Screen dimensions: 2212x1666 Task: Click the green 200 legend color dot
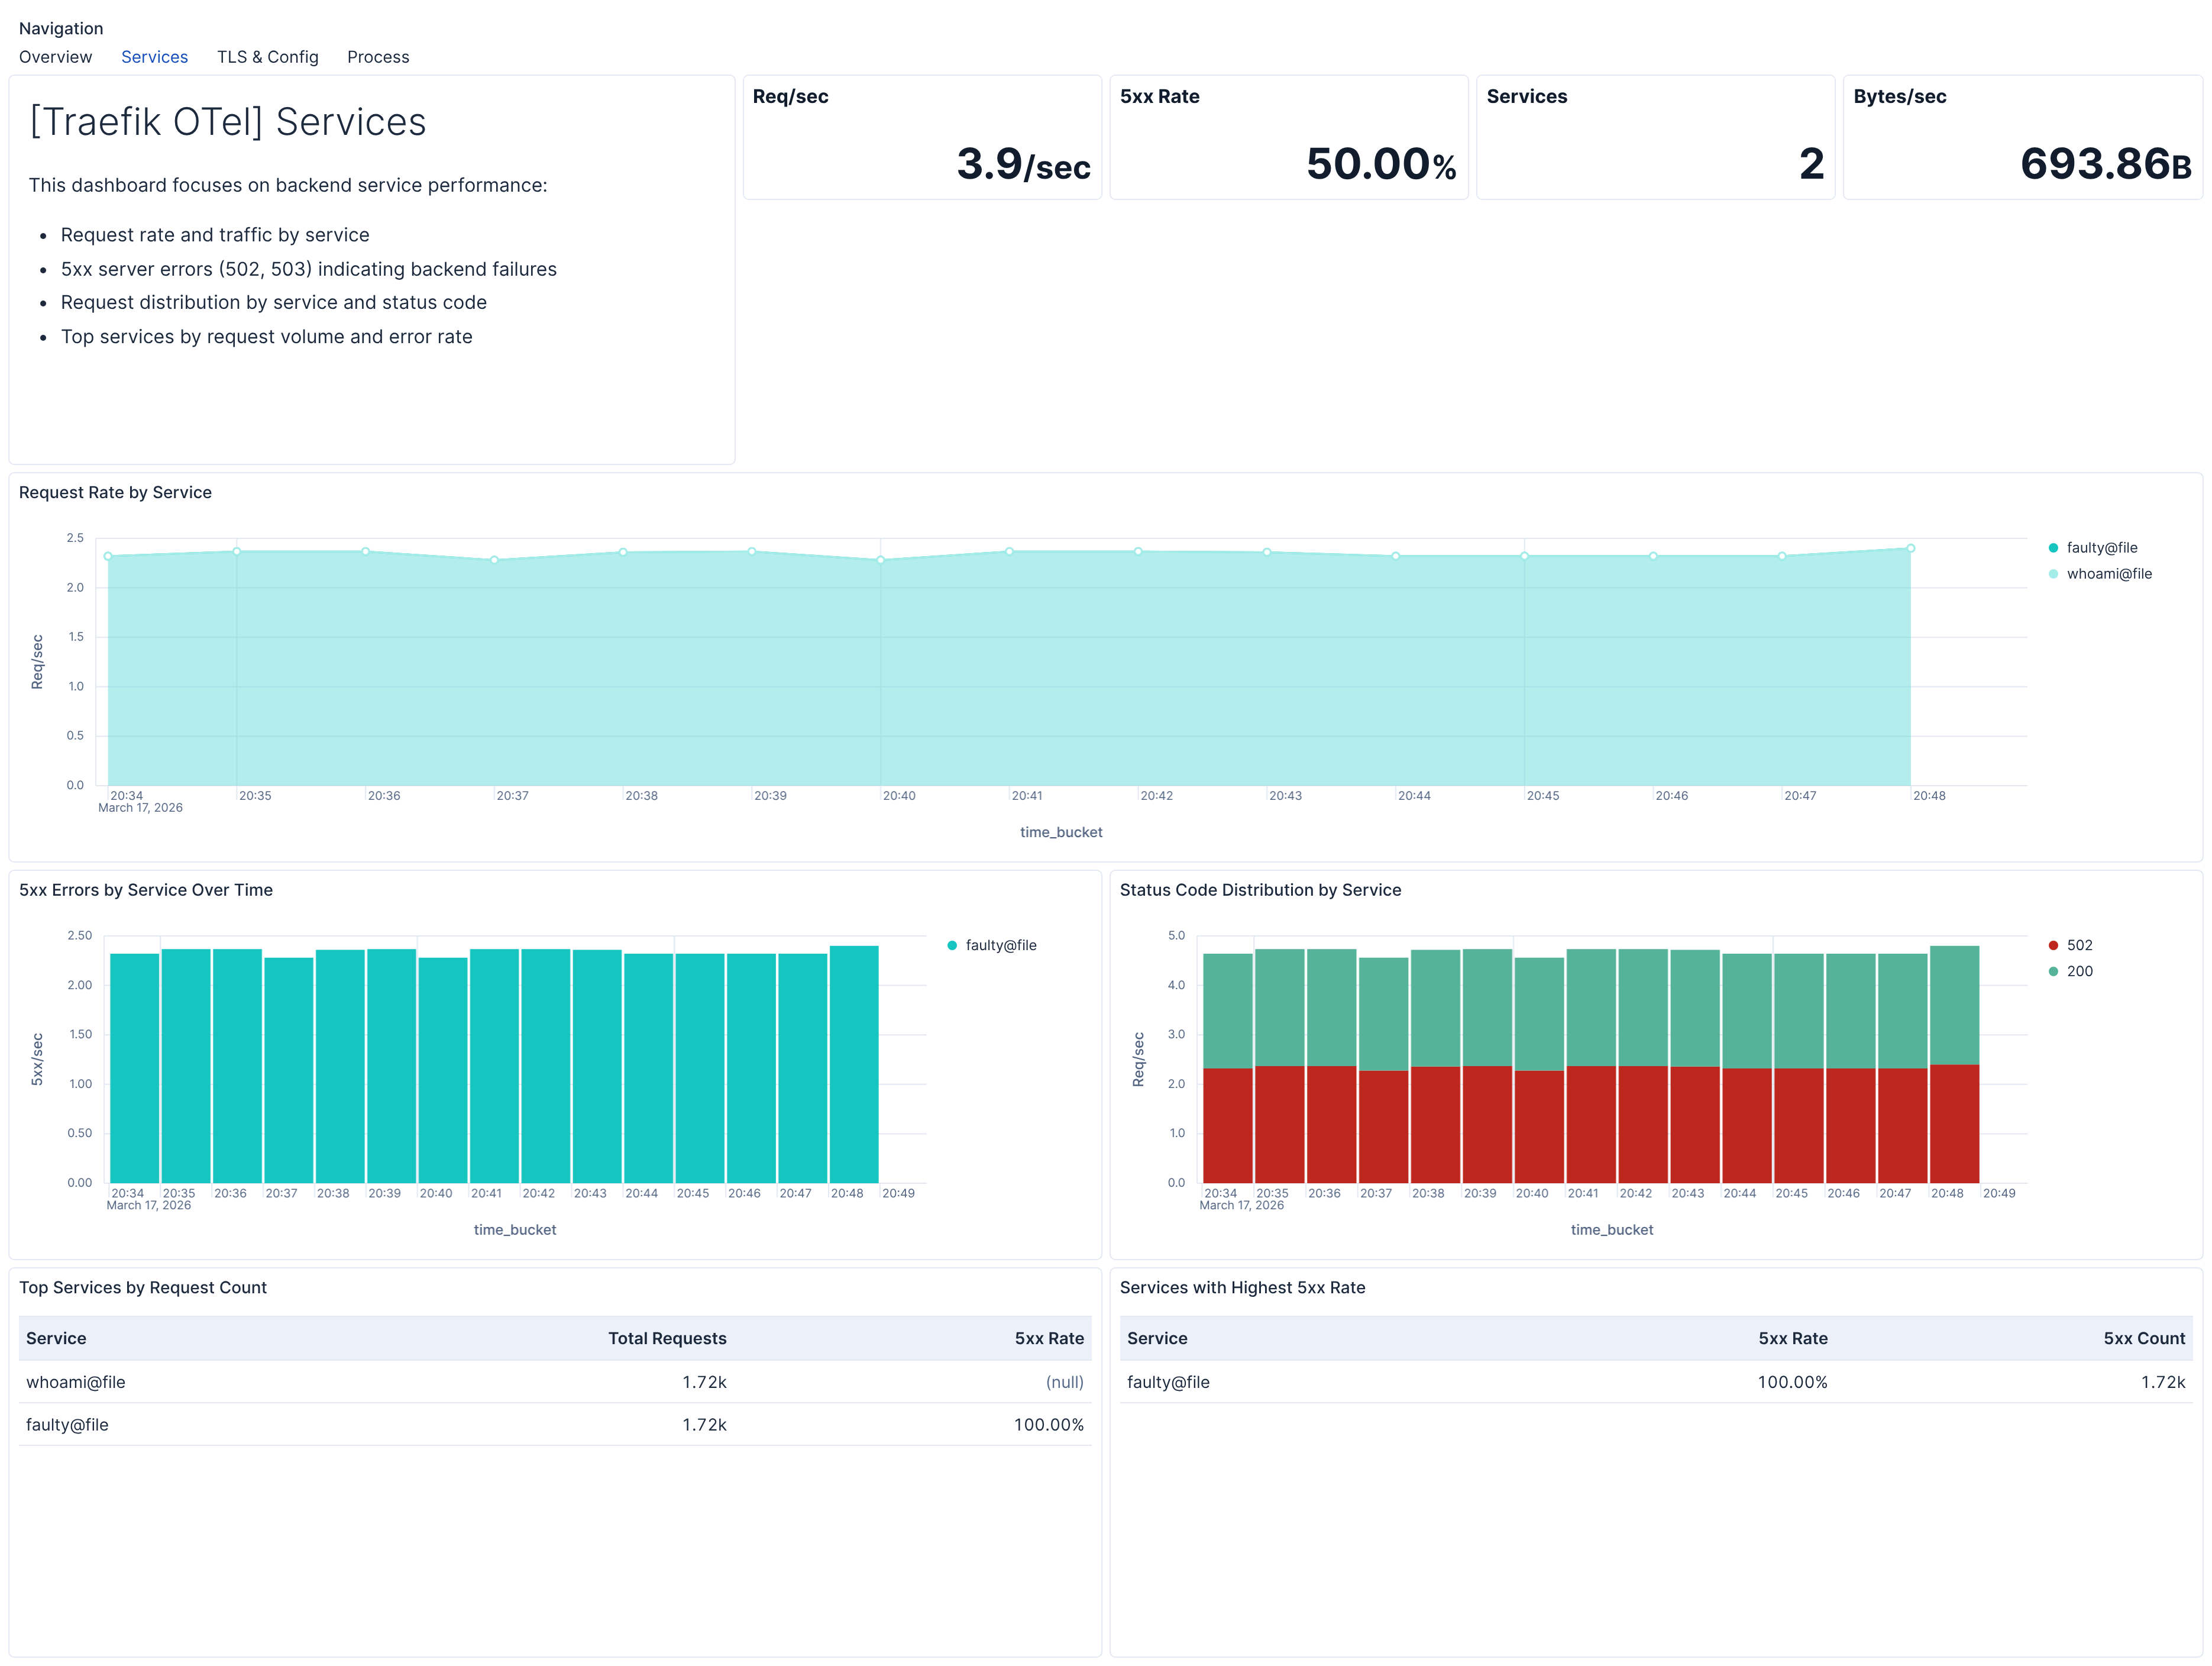[x=2053, y=970]
